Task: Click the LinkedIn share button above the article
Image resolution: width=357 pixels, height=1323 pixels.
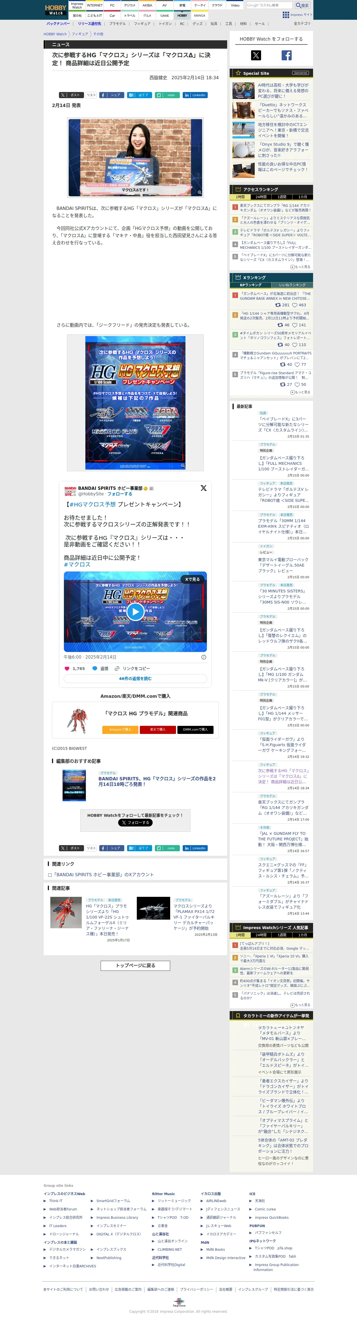Action: point(195,95)
